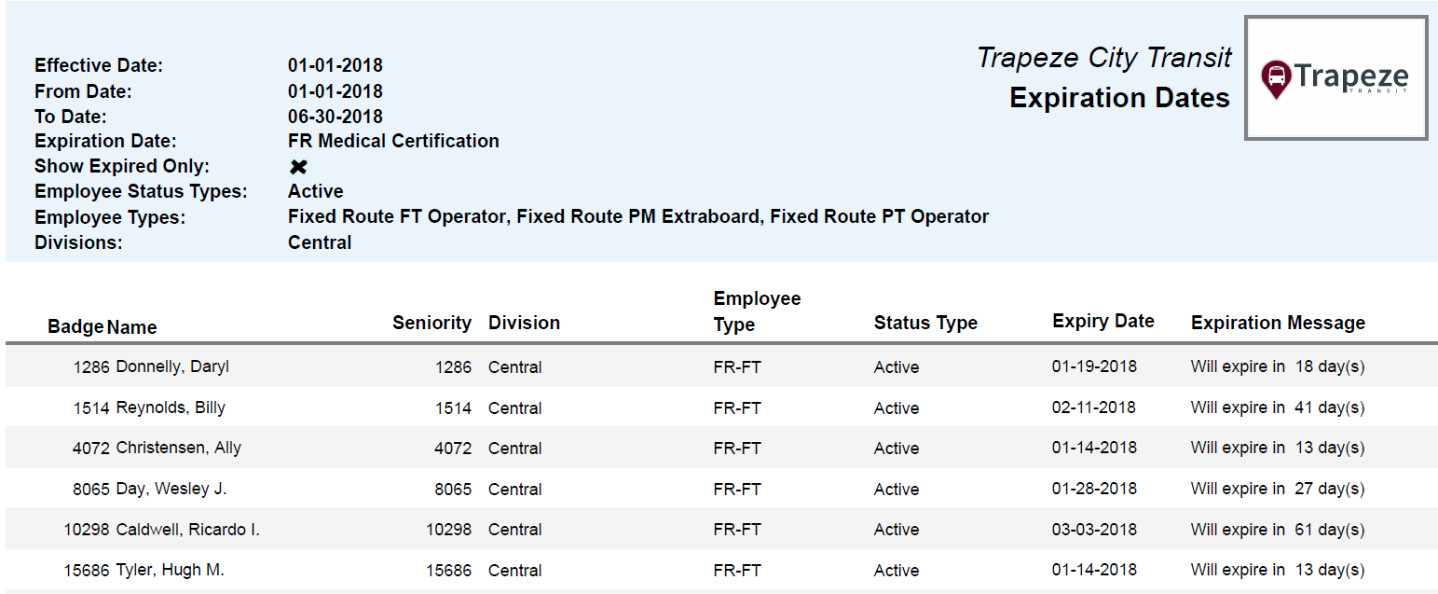Click the Expiry Date column header
Viewport: 1438px width, 594px height.
tap(1103, 321)
